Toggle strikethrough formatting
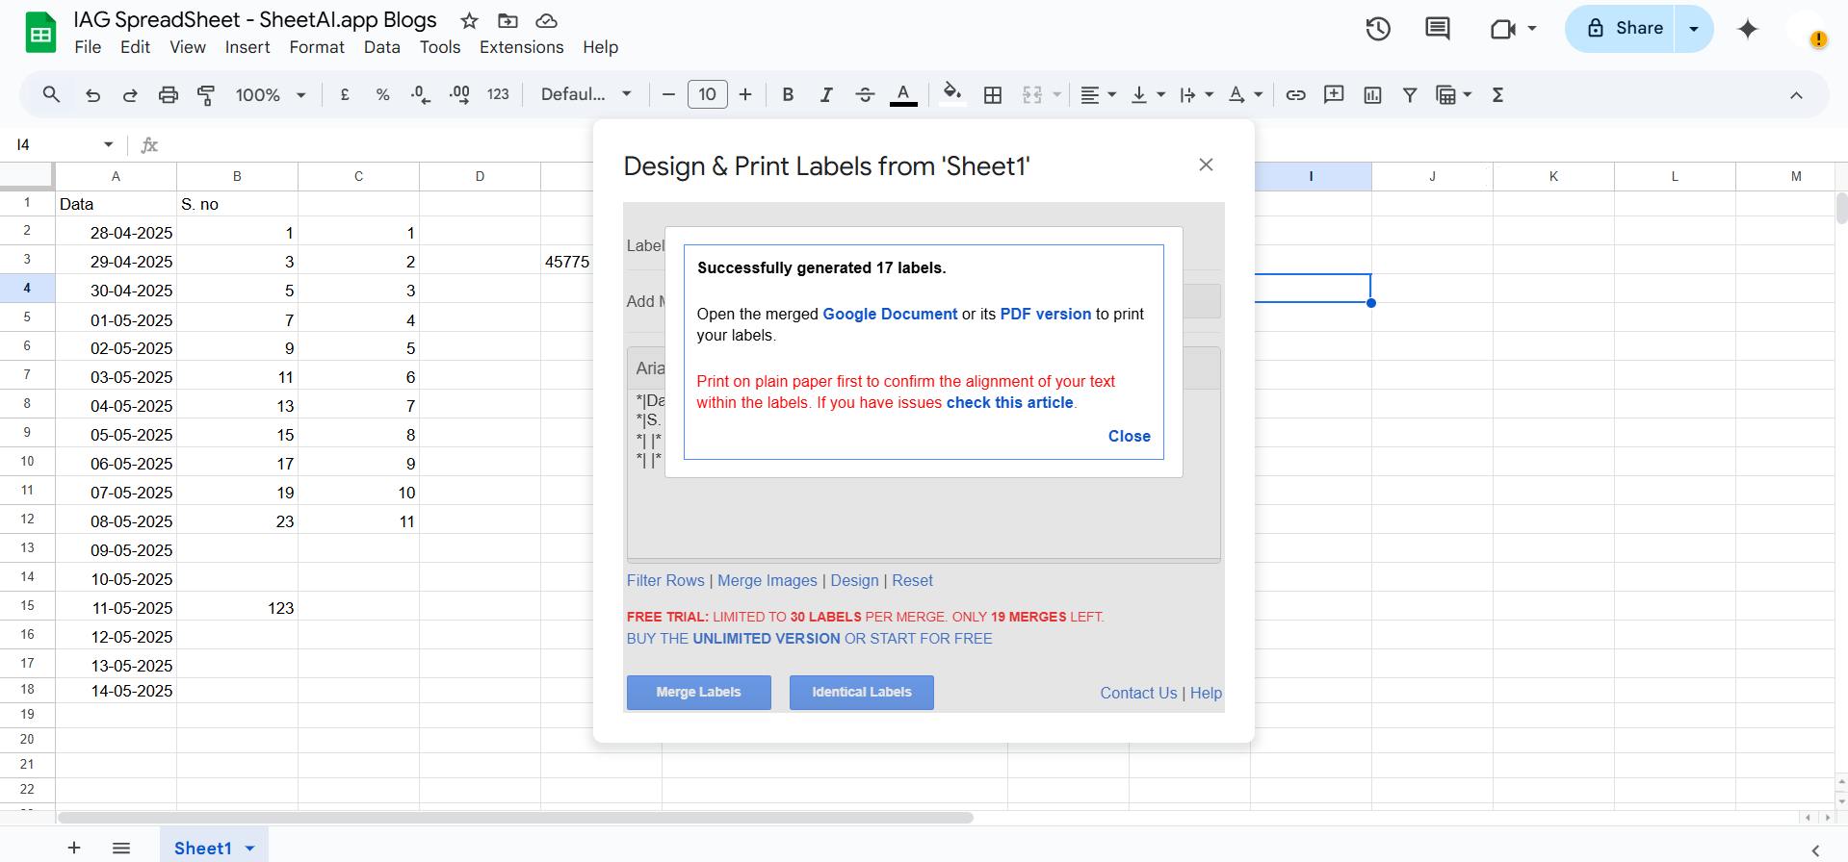 [865, 94]
